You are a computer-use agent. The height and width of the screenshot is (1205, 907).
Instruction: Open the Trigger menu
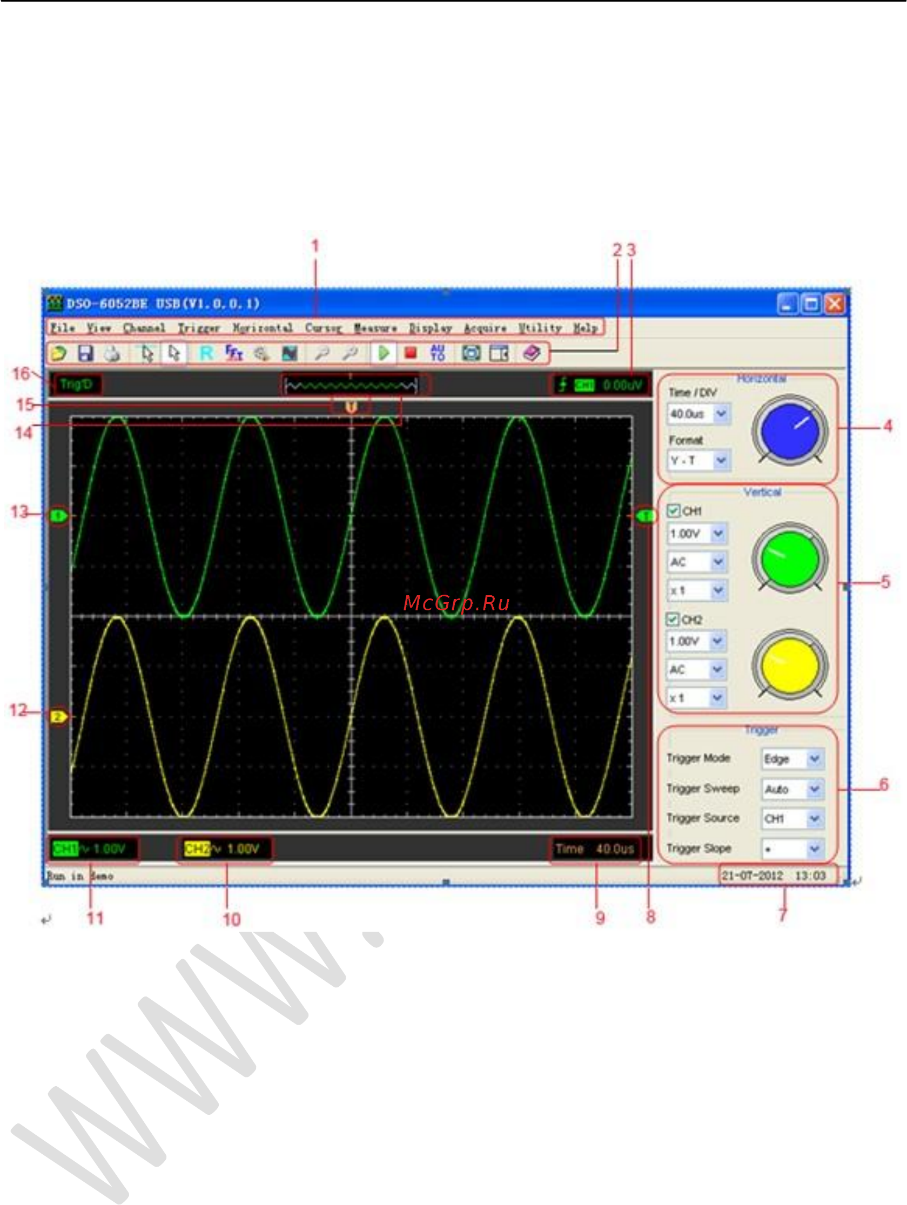click(199, 328)
